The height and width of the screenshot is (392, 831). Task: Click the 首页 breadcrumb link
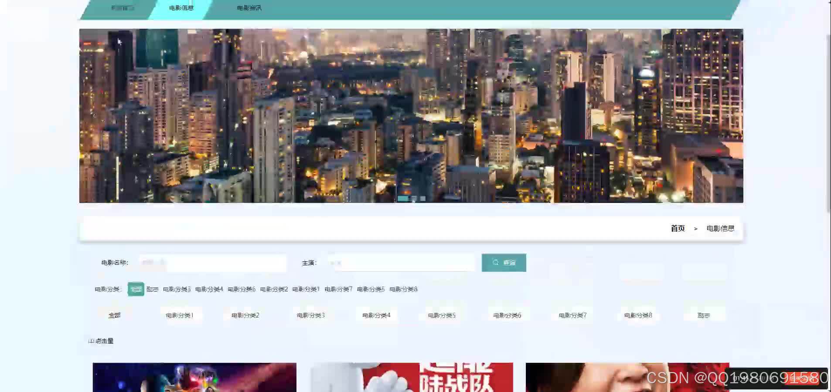[x=678, y=228]
